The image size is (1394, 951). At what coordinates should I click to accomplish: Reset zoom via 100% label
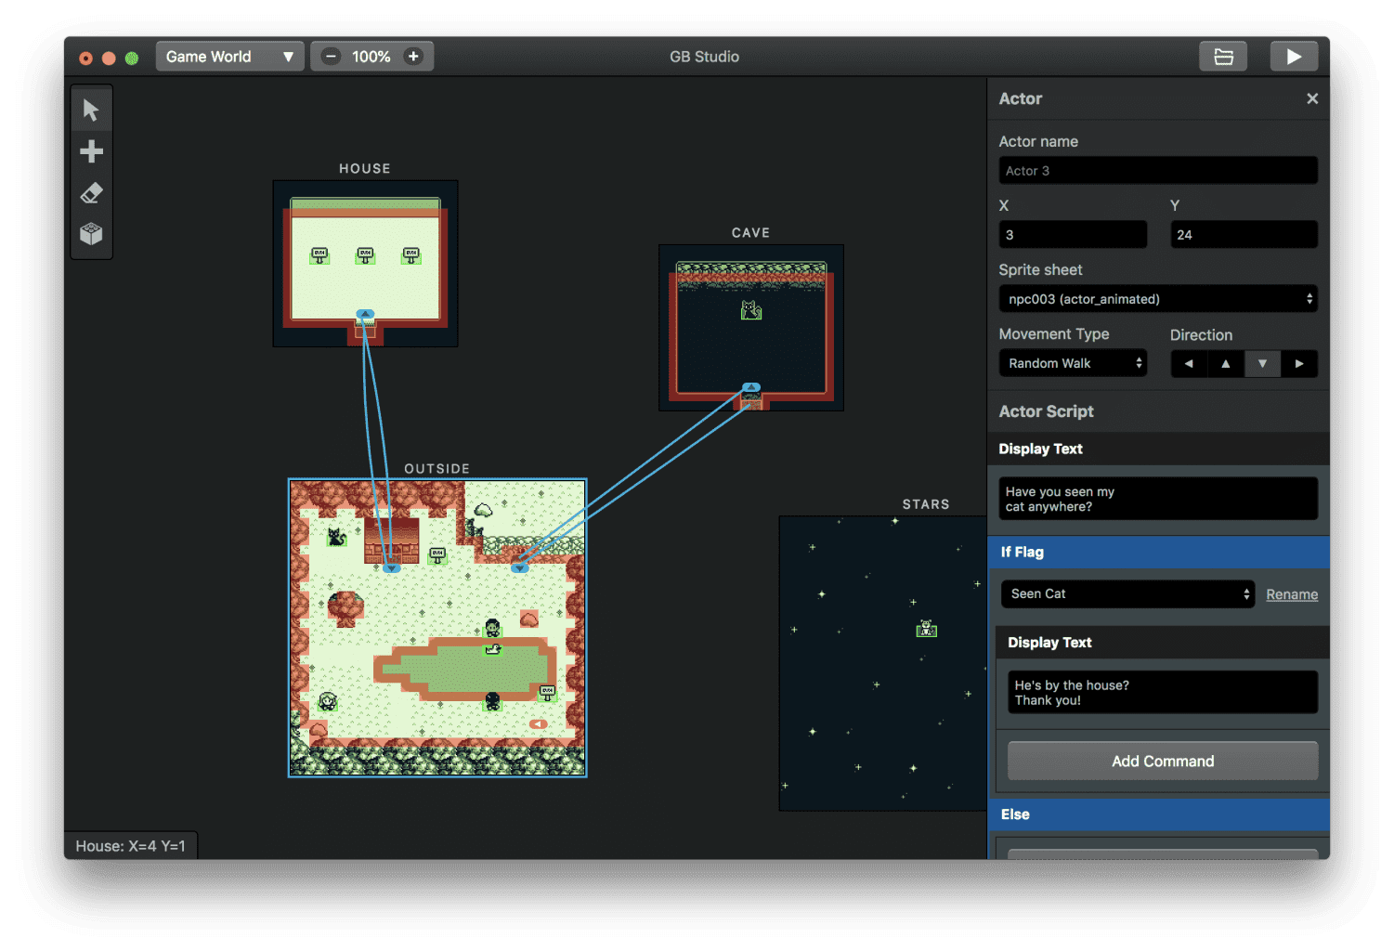point(371,57)
